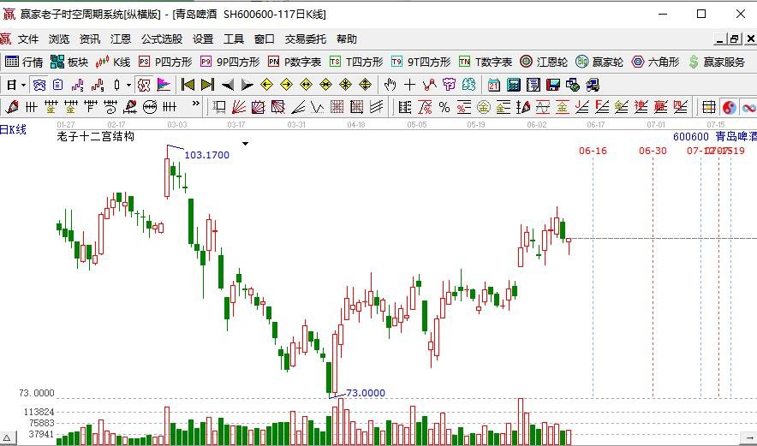This screenshot has height=446, width=757.
Task: Jump to first bar icon
Action: pyautogui.click(x=188, y=85)
